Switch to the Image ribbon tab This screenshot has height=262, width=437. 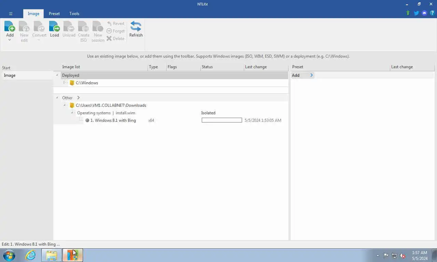click(x=33, y=14)
